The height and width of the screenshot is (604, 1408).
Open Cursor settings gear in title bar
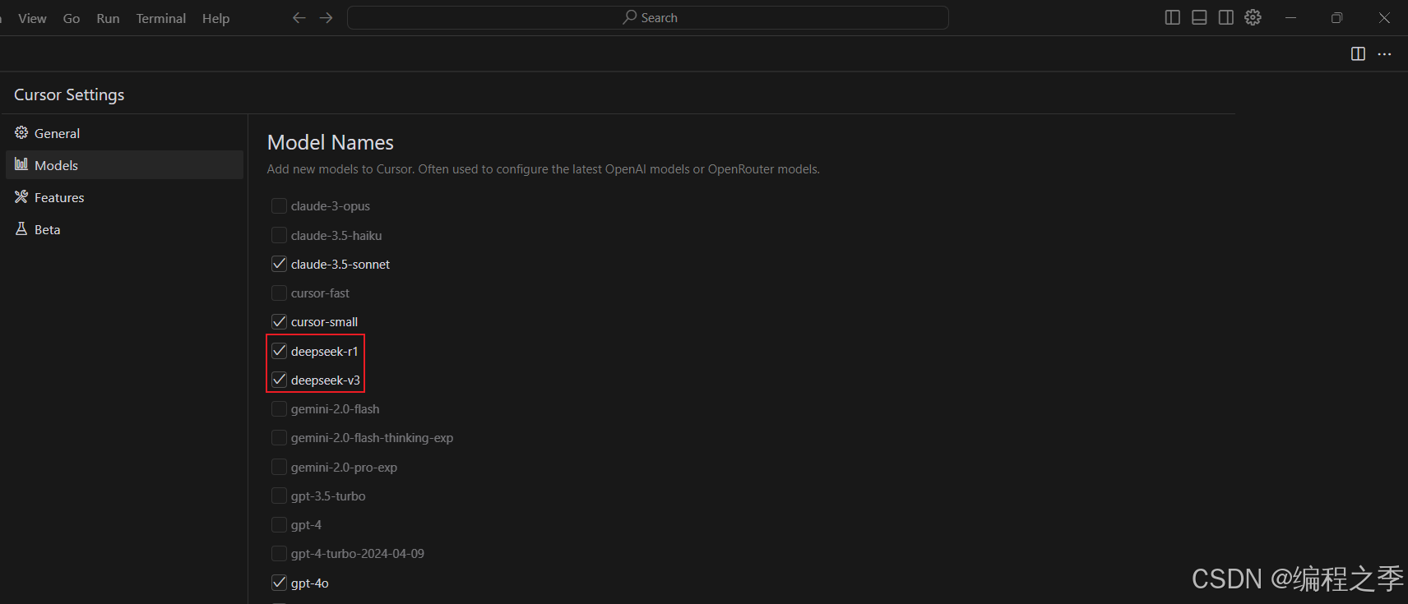pos(1253,17)
